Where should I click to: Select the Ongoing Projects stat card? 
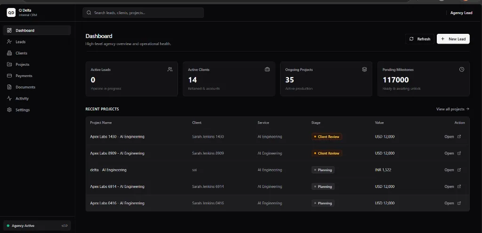tap(326, 79)
